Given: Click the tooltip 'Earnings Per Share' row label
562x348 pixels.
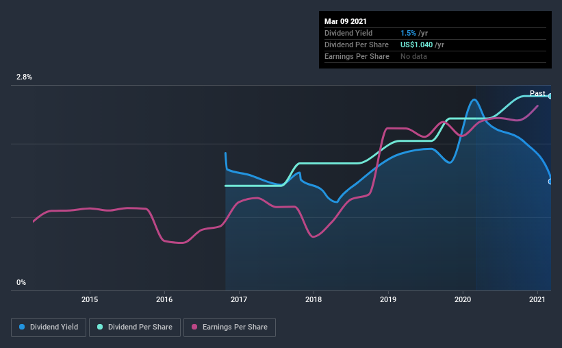Looking at the screenshot, I should [357, 56].
